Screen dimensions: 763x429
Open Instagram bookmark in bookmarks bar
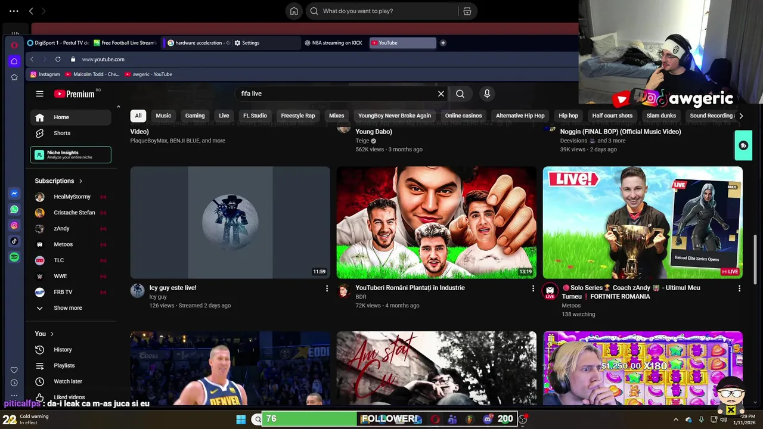click(x=45, y=74)
